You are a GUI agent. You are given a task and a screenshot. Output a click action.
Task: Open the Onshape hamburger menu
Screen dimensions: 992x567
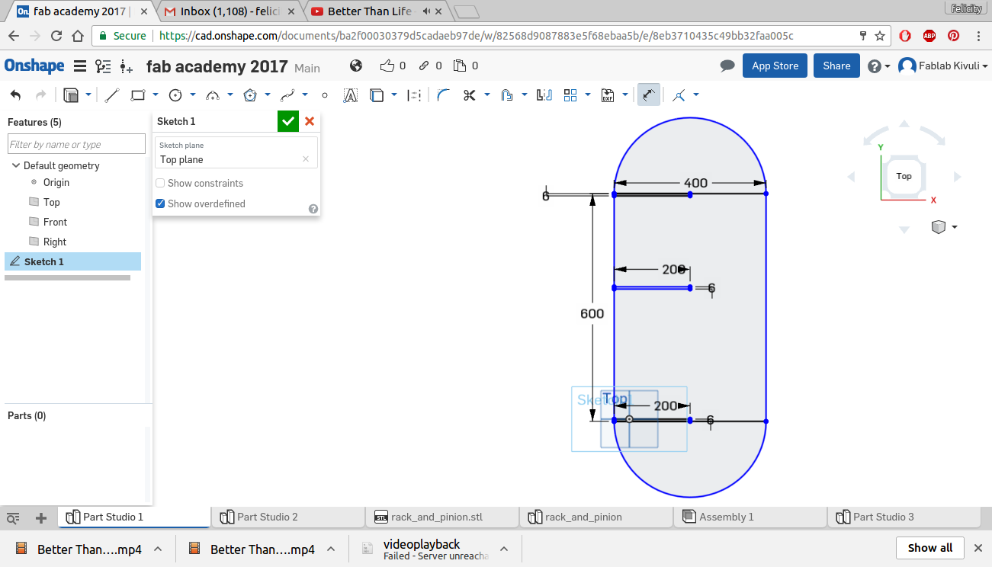coord(80,66)
